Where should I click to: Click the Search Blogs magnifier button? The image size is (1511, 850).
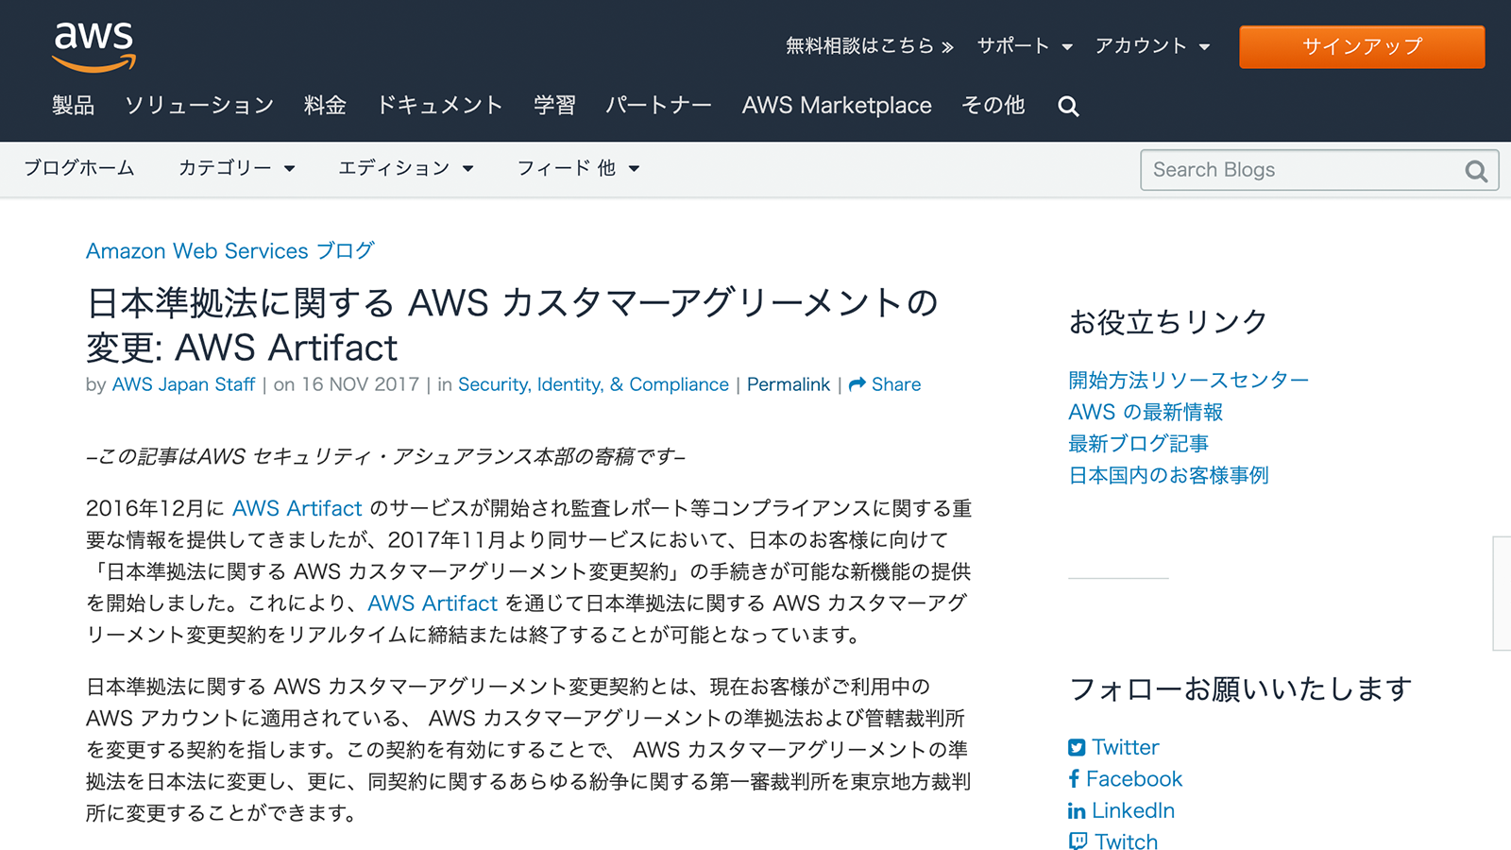(x=1476, y=171)
